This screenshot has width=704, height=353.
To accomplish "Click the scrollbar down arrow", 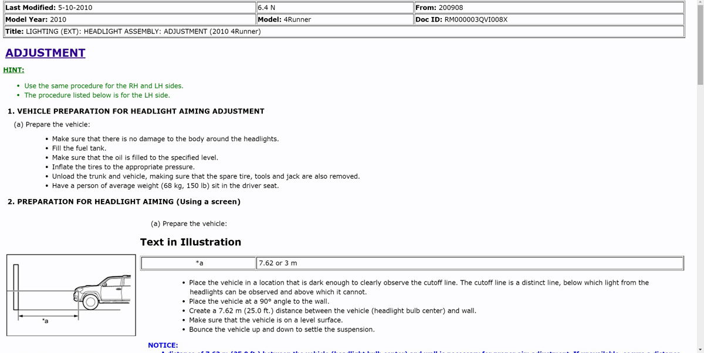I will (x=700, y=348).
